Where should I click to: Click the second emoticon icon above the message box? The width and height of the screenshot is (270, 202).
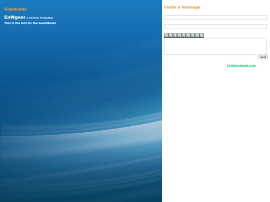click(170, 35)
